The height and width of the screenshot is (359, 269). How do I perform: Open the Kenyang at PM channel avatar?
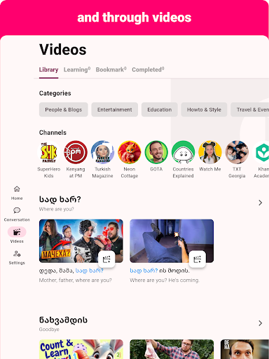[76, 152]
